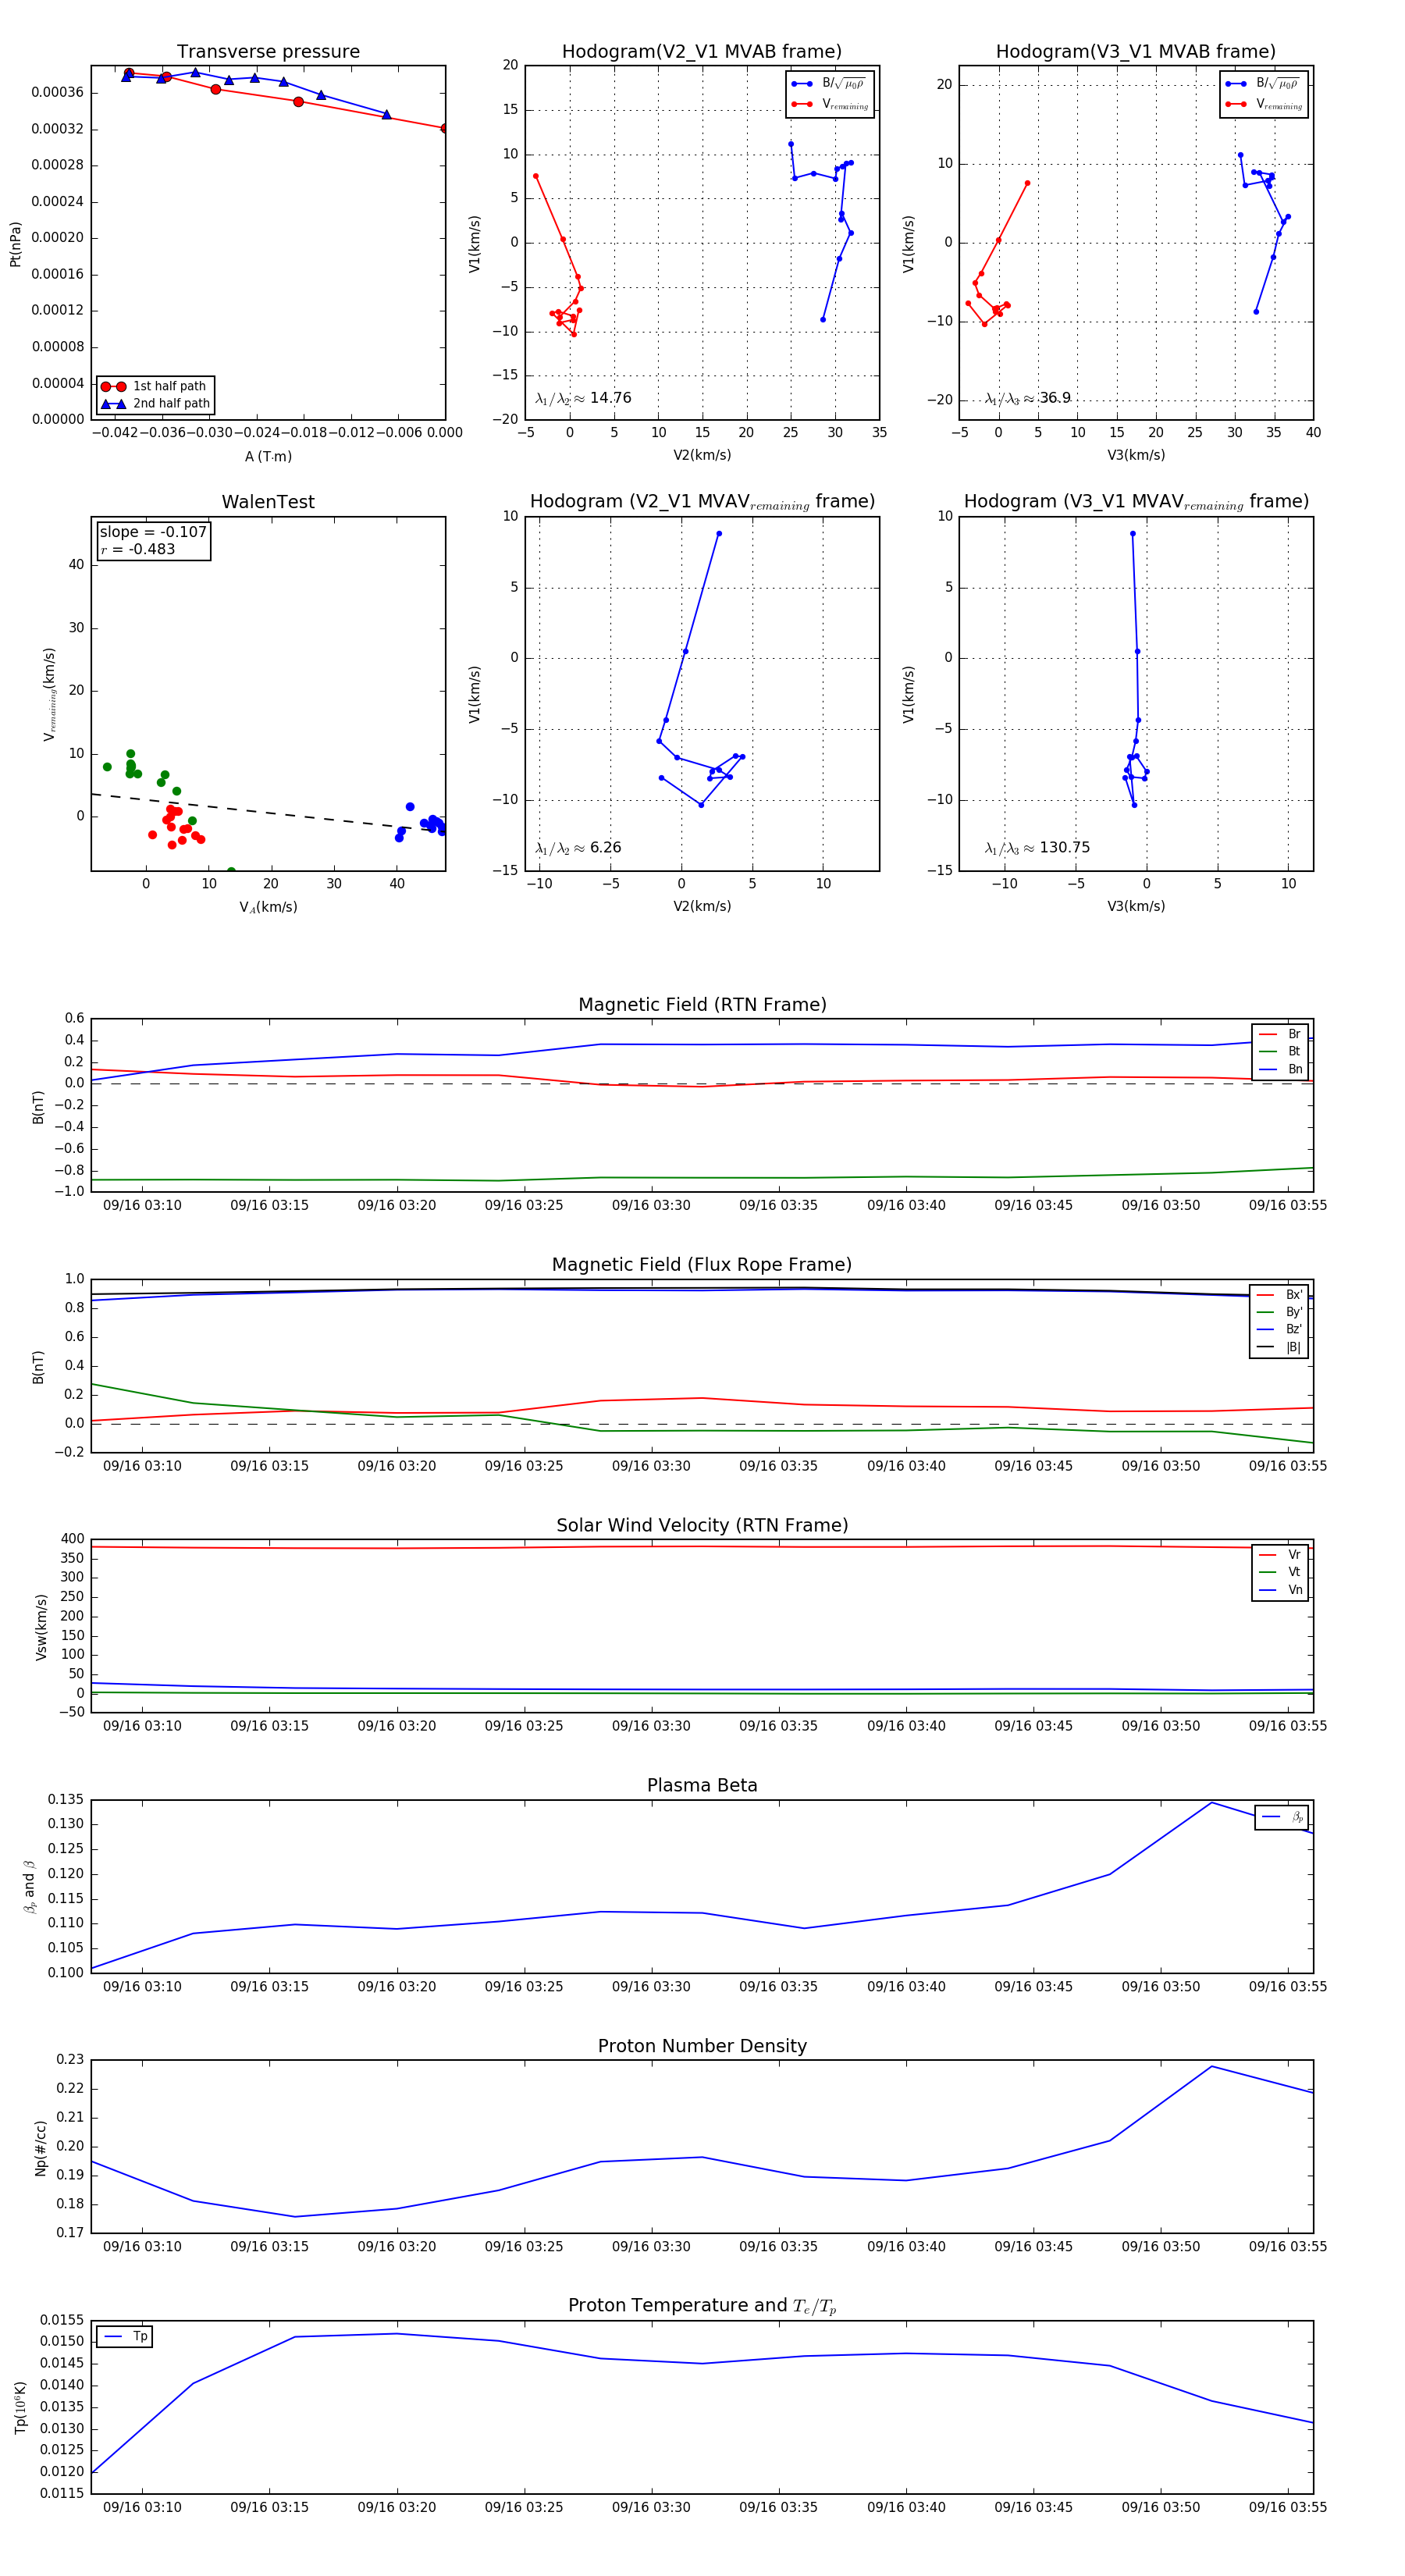Click the "Vn" legend entry
Image resolution: width=1405 pixels, height=2576 pixels.
[1280, 1590]
